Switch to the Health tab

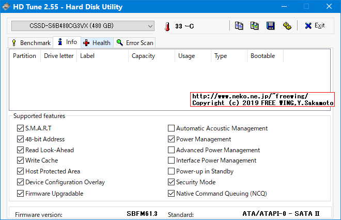pos(97,42)
